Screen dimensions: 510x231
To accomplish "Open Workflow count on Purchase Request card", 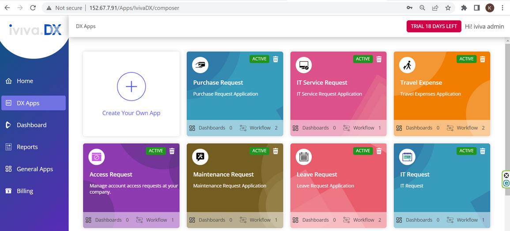I will tap(259, 128).
